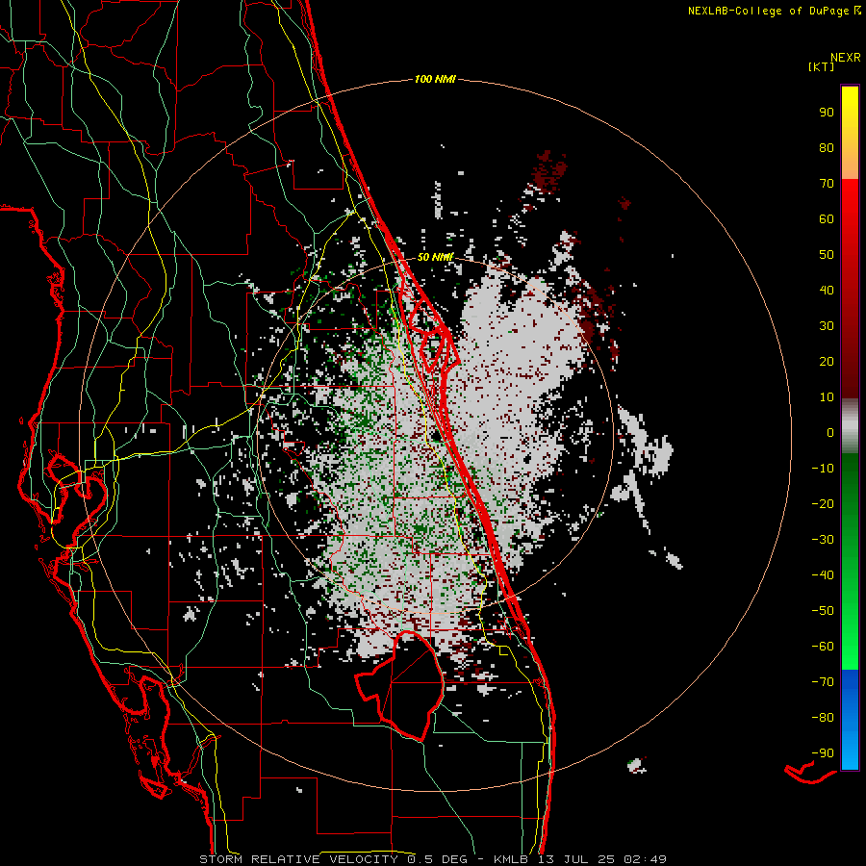Click the 90 value on the velocity scale
This screenshot has height=866, width=866.
827,113
